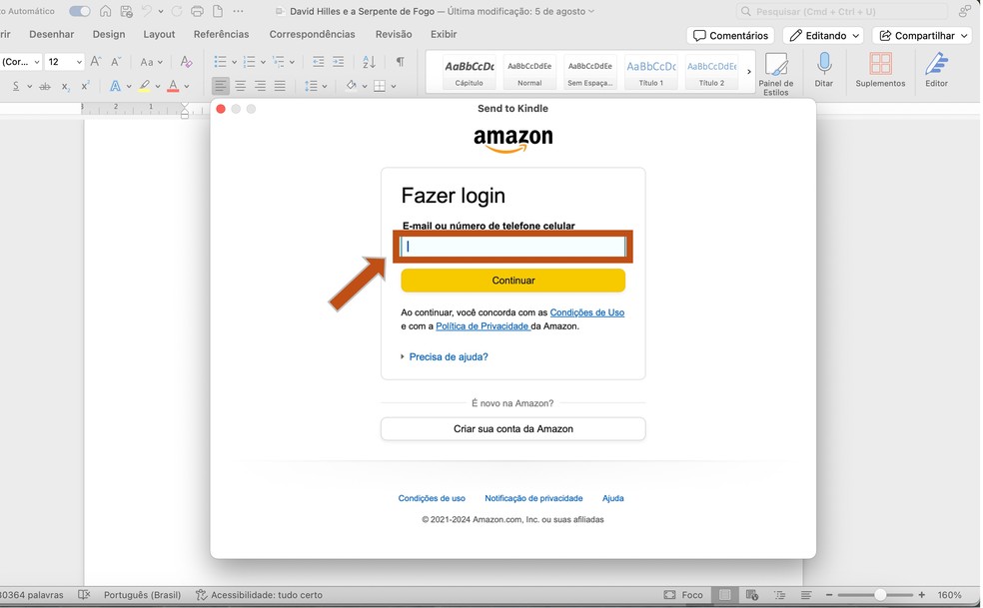Click the Redo icon
This screenshot has width=983, height=608.
click(x=177, y=11)
